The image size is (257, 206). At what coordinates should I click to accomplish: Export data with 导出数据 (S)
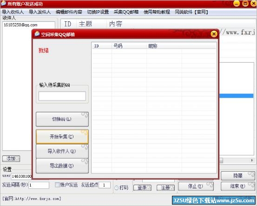62,166
